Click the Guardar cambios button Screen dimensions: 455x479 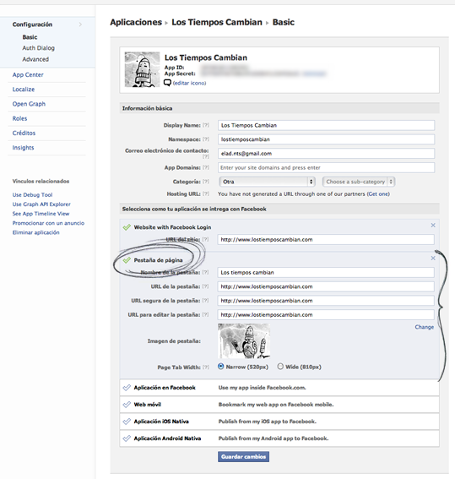point(243,457)
